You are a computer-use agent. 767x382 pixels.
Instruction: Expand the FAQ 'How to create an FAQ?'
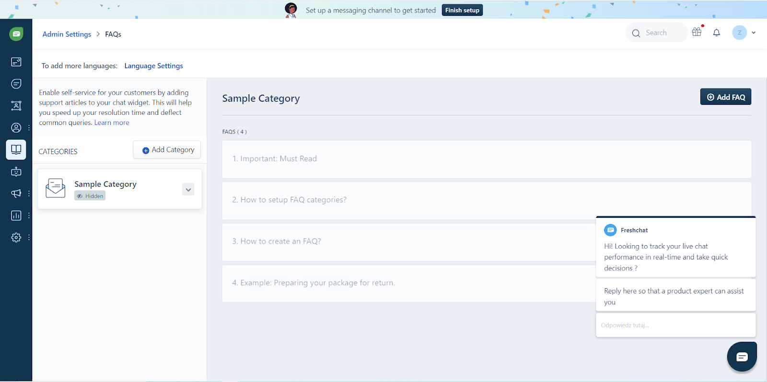(x=277, y=241)
